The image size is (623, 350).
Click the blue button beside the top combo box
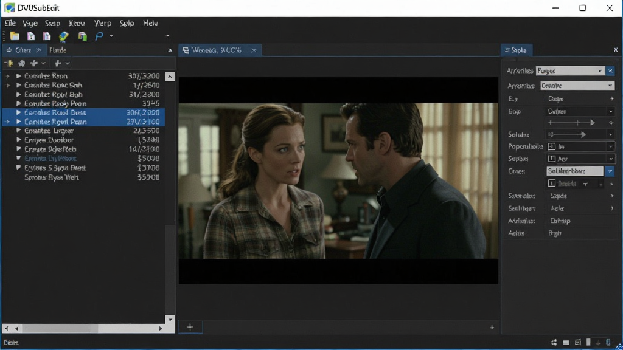611,70
